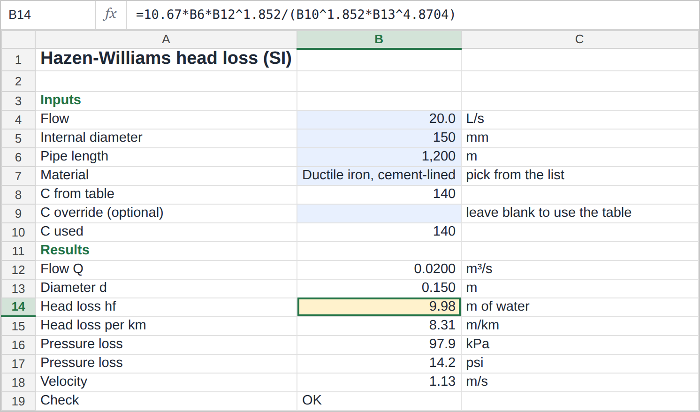Select the 'C used' value 140
This screenshot has width=700, height=412.
pos(379,232)
